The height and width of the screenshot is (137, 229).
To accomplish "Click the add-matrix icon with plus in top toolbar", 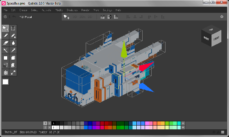I will pyautogui.click(x=102, y=17).
